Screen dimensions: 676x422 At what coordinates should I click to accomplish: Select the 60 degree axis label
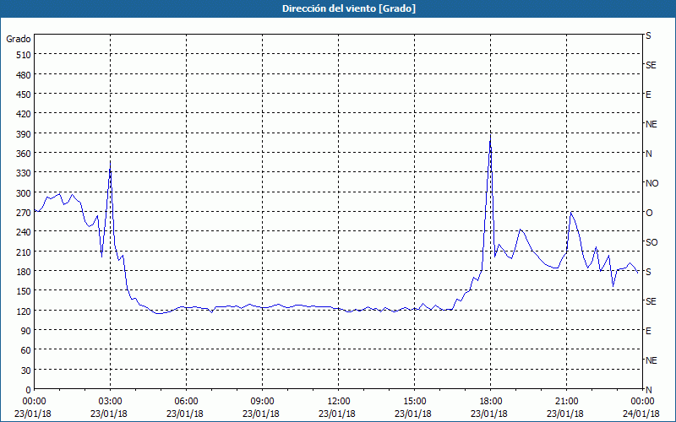coord(26,350)
